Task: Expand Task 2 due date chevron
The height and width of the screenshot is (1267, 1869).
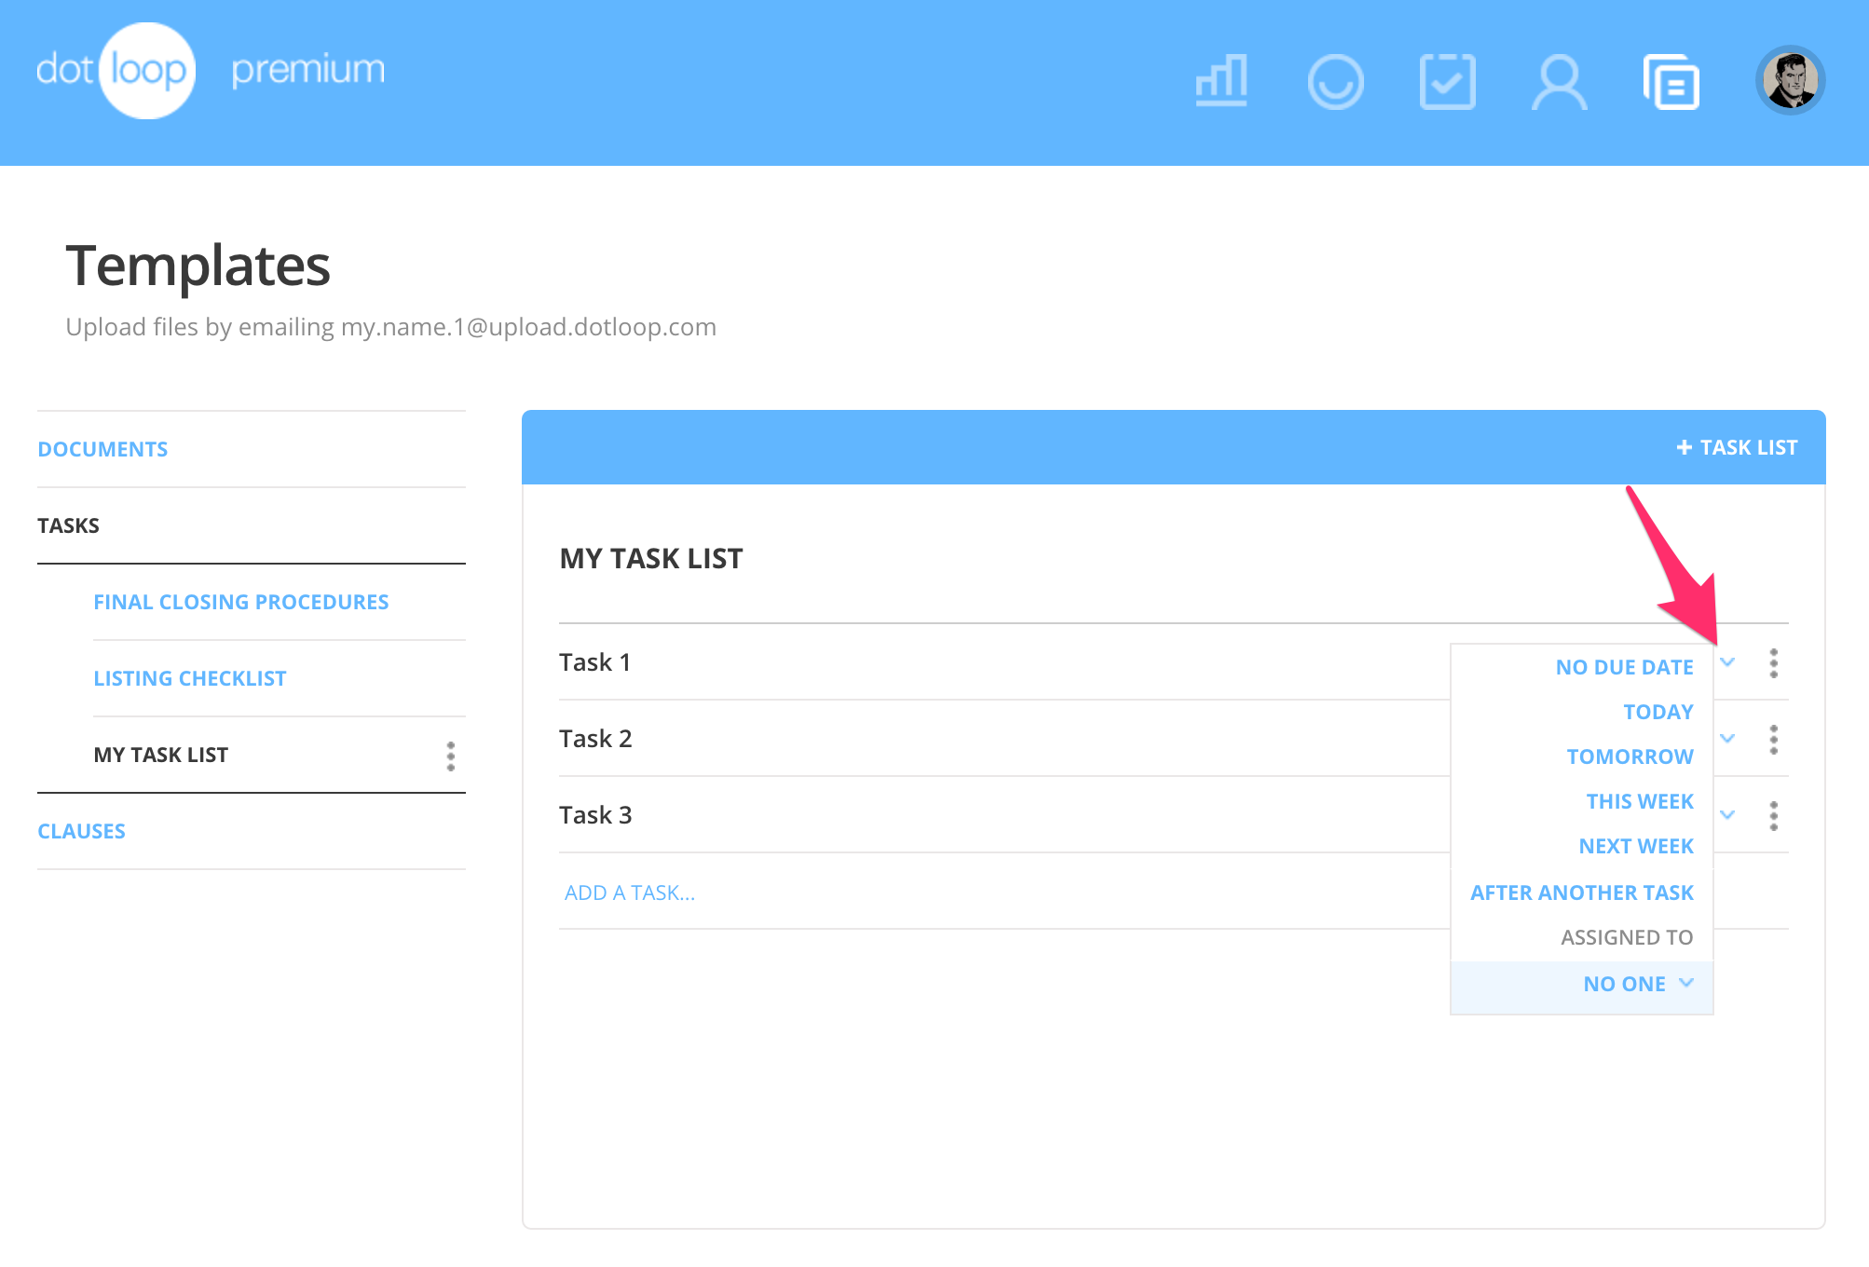Action: (1727, 739)
